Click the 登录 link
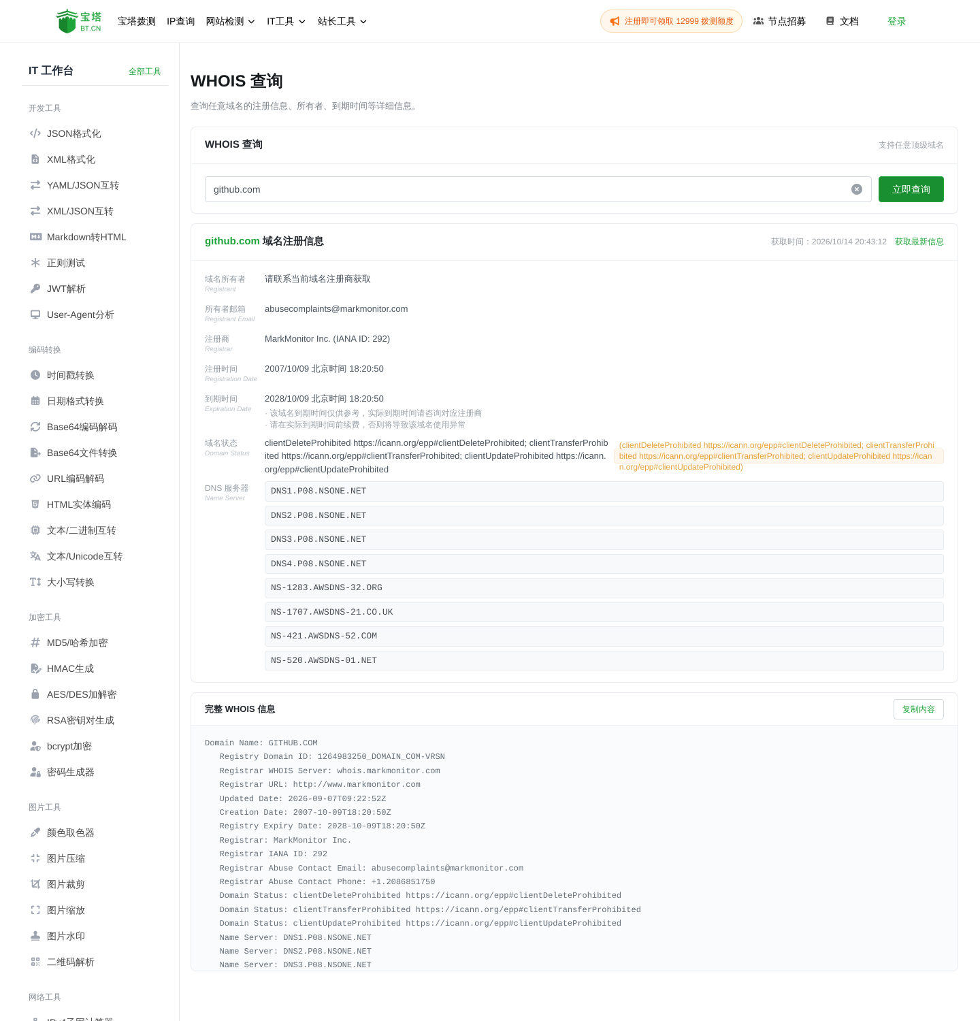This screenshot has width=980, height=1021. pyautogui.click(x=897, y=21)
